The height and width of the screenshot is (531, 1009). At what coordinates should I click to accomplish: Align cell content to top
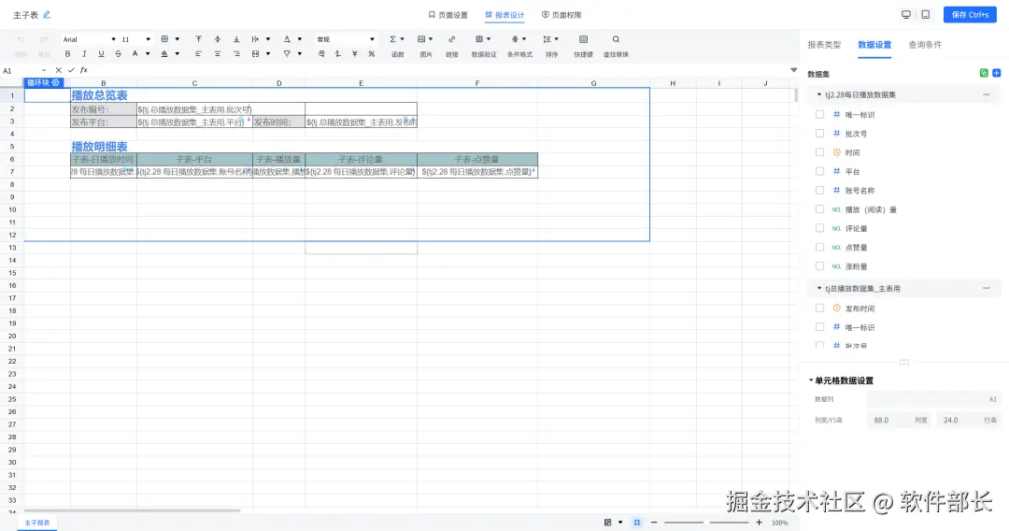(198, 39)
